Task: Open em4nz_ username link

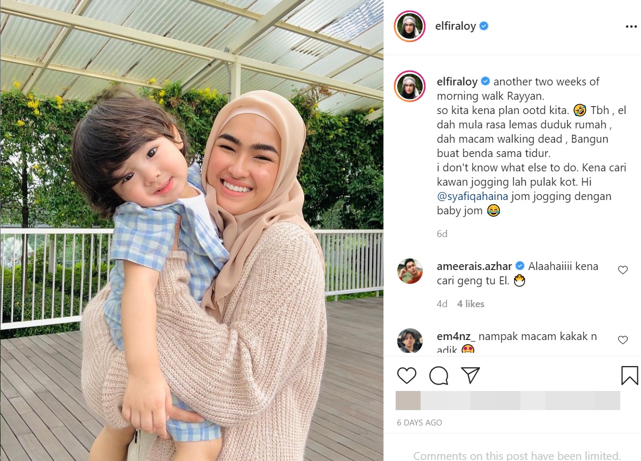Action: (x=456, y=336)
